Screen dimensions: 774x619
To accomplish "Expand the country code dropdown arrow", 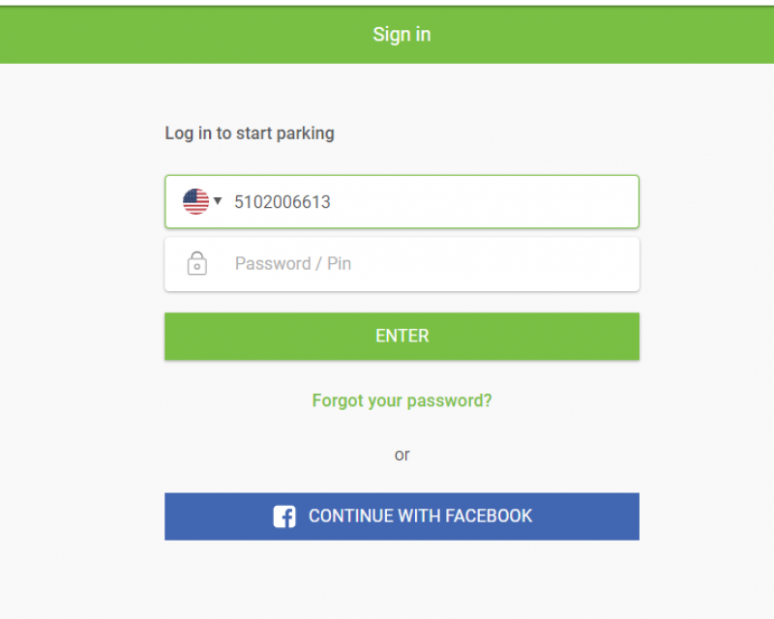I will pos(218,200).
